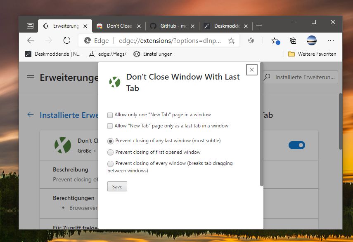Select Prevent closing of first opened window

tap(110, 153)
